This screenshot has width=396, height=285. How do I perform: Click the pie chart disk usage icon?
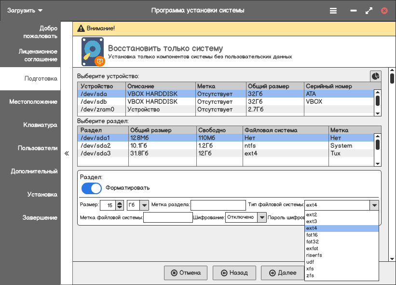point(375,76)
